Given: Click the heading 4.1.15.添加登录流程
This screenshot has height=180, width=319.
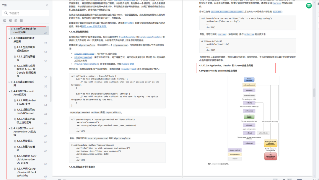Looking at the screenshot, I should click(x=79, y=32).
